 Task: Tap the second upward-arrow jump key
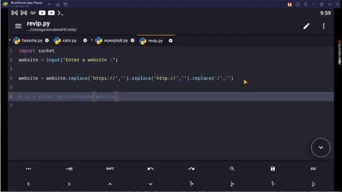tap(273, 184)
